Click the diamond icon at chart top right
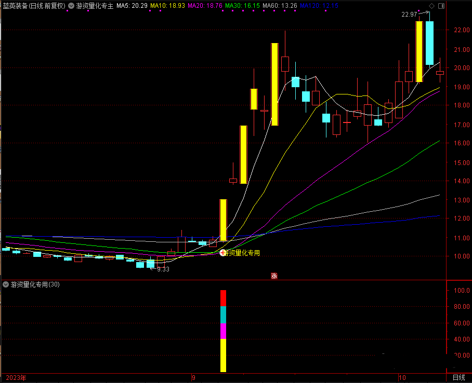Viewport: 472px width, 383px height. pyautogui.click(x=431, y=6)
